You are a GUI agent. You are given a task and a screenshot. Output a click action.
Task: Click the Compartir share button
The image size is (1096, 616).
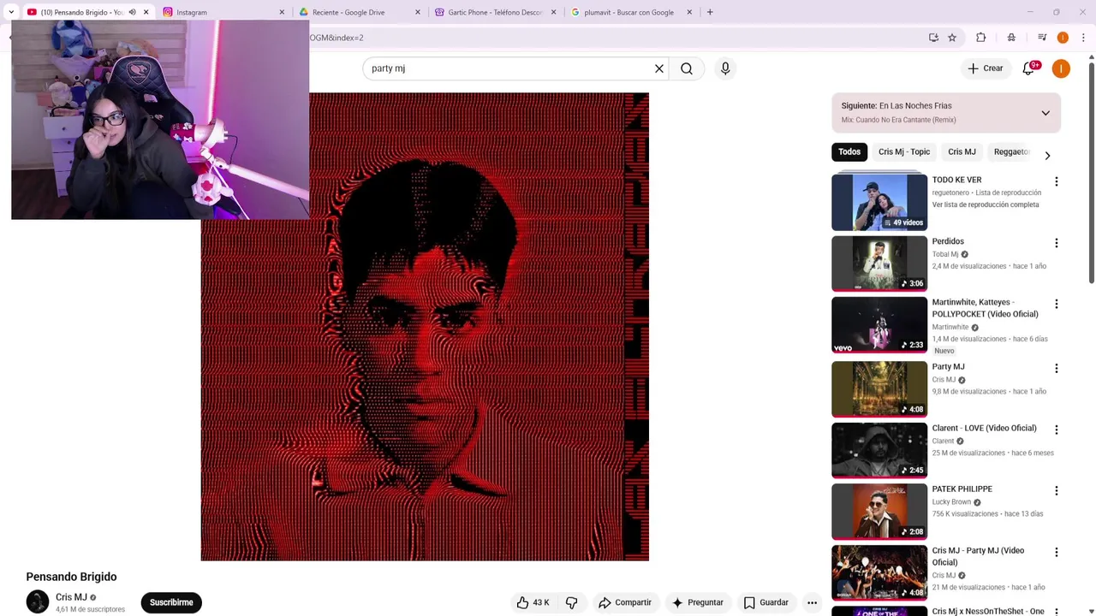tap(625, 602)
